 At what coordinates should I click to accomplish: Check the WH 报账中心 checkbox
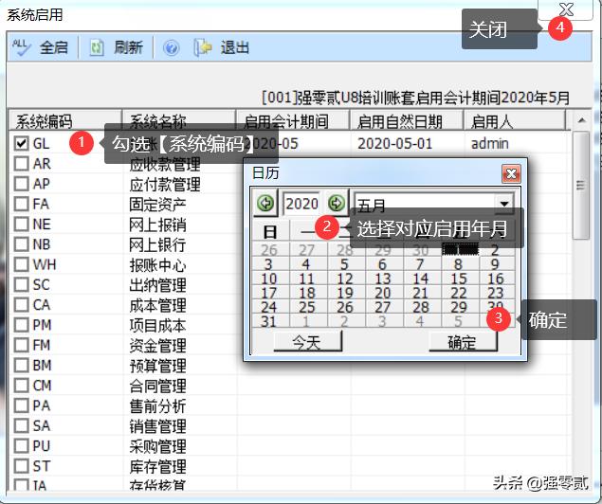tap(22, 264)
